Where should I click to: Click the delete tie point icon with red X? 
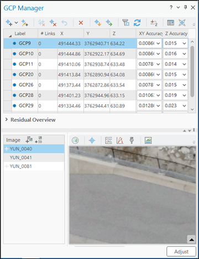point(53,23)
